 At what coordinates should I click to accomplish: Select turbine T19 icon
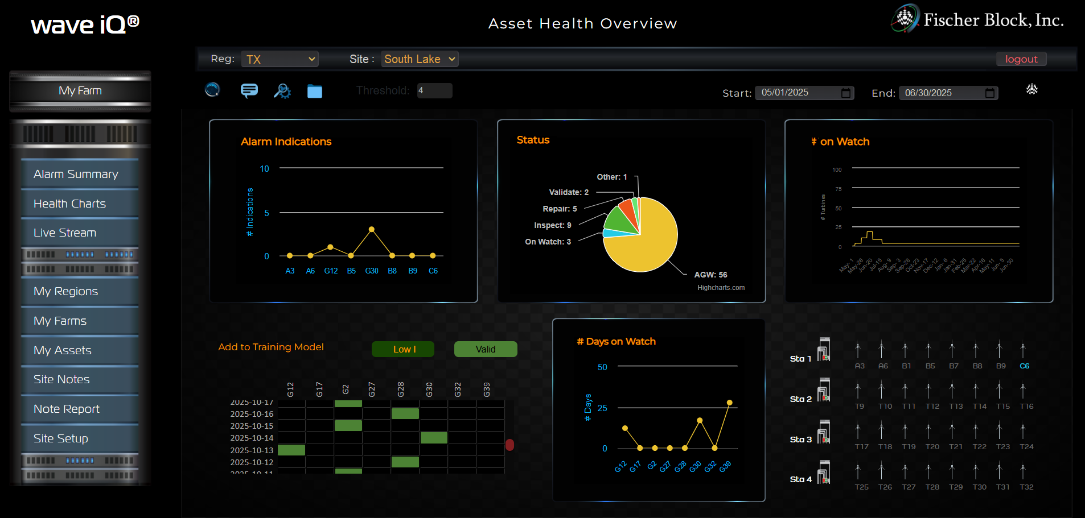click(905, 431)
